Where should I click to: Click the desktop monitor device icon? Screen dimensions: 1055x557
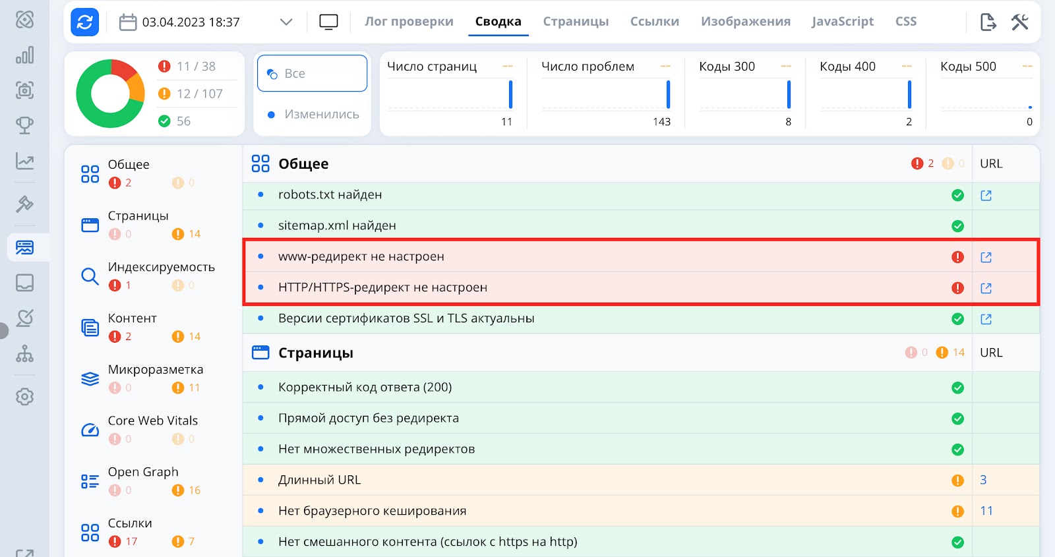coord(328,22)
